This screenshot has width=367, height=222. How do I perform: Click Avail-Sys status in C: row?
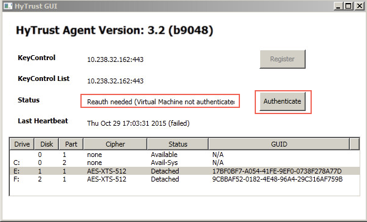point(164,163)
